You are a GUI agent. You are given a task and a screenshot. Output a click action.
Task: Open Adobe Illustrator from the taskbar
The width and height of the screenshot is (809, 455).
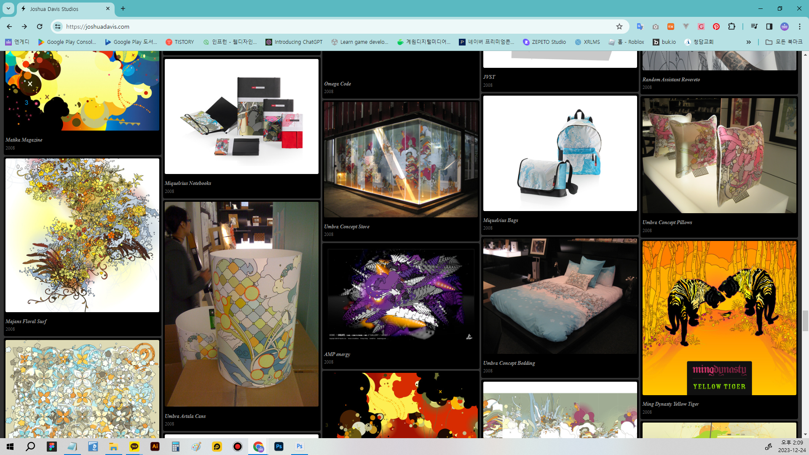tap(155, 446)
